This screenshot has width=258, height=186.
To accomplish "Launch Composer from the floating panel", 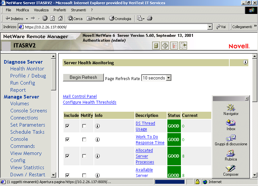I will pos(231,169).
